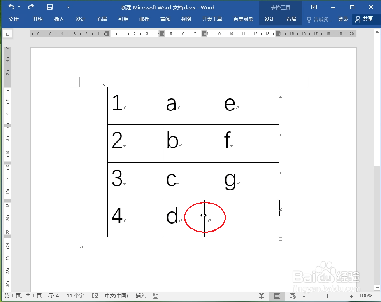Open the main 布局 tab beside 引用
Screen dimensions: 381x302
coord(102,19)
